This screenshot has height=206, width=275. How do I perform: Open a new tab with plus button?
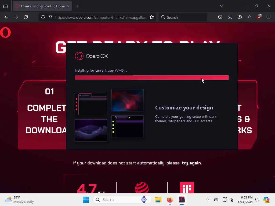(x=78, y=6)
